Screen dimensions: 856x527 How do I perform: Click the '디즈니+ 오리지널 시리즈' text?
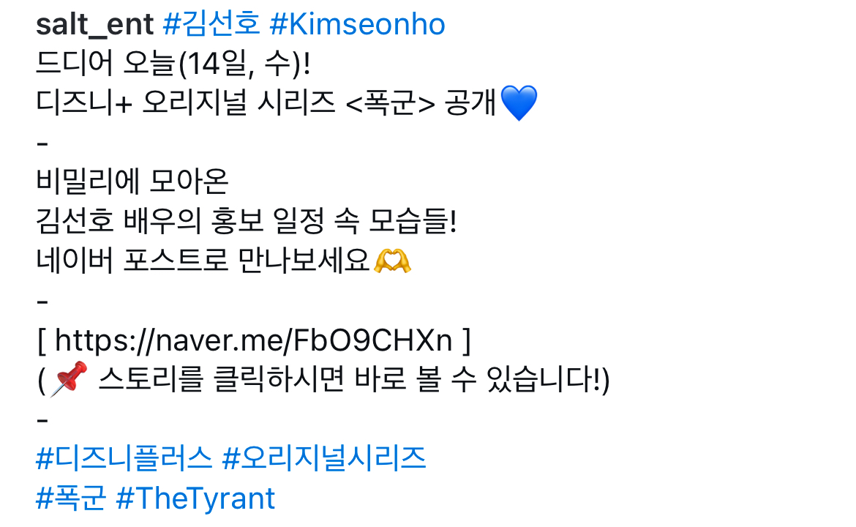pos(186,102)
